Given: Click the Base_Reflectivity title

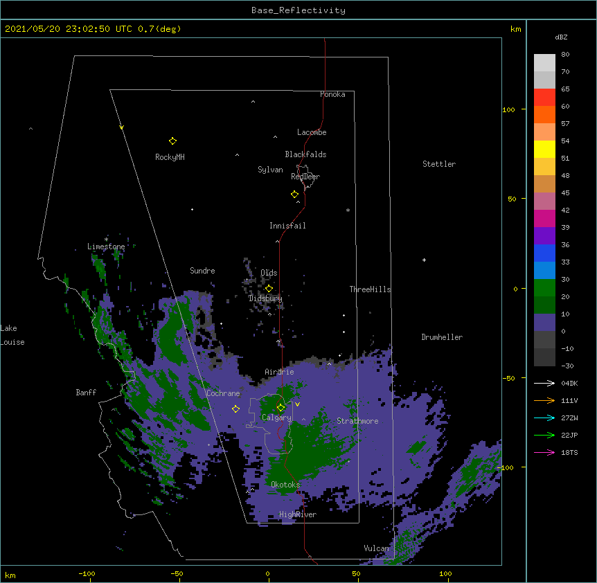Looking at the screenshot, I should tap(298, 10).
